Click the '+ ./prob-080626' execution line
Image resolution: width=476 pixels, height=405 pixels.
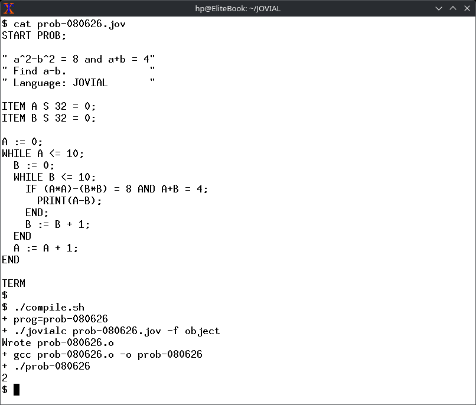46,367
